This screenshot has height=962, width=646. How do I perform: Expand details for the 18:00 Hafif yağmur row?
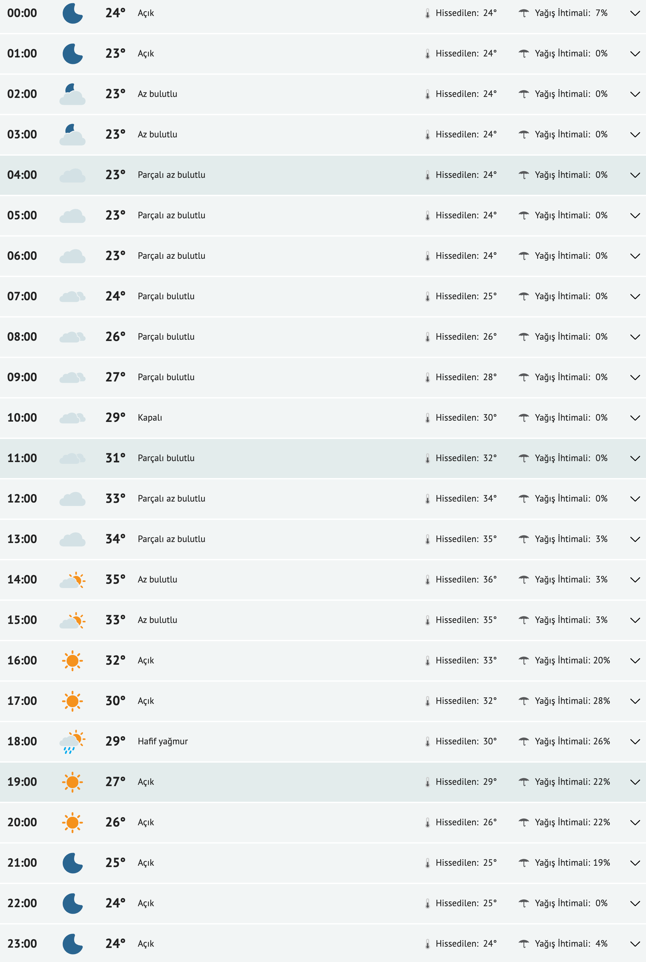pyautogui.click(x=635, y=741)
